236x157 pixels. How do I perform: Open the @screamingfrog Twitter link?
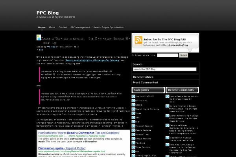pyautogui.click(x=178, y=45)
